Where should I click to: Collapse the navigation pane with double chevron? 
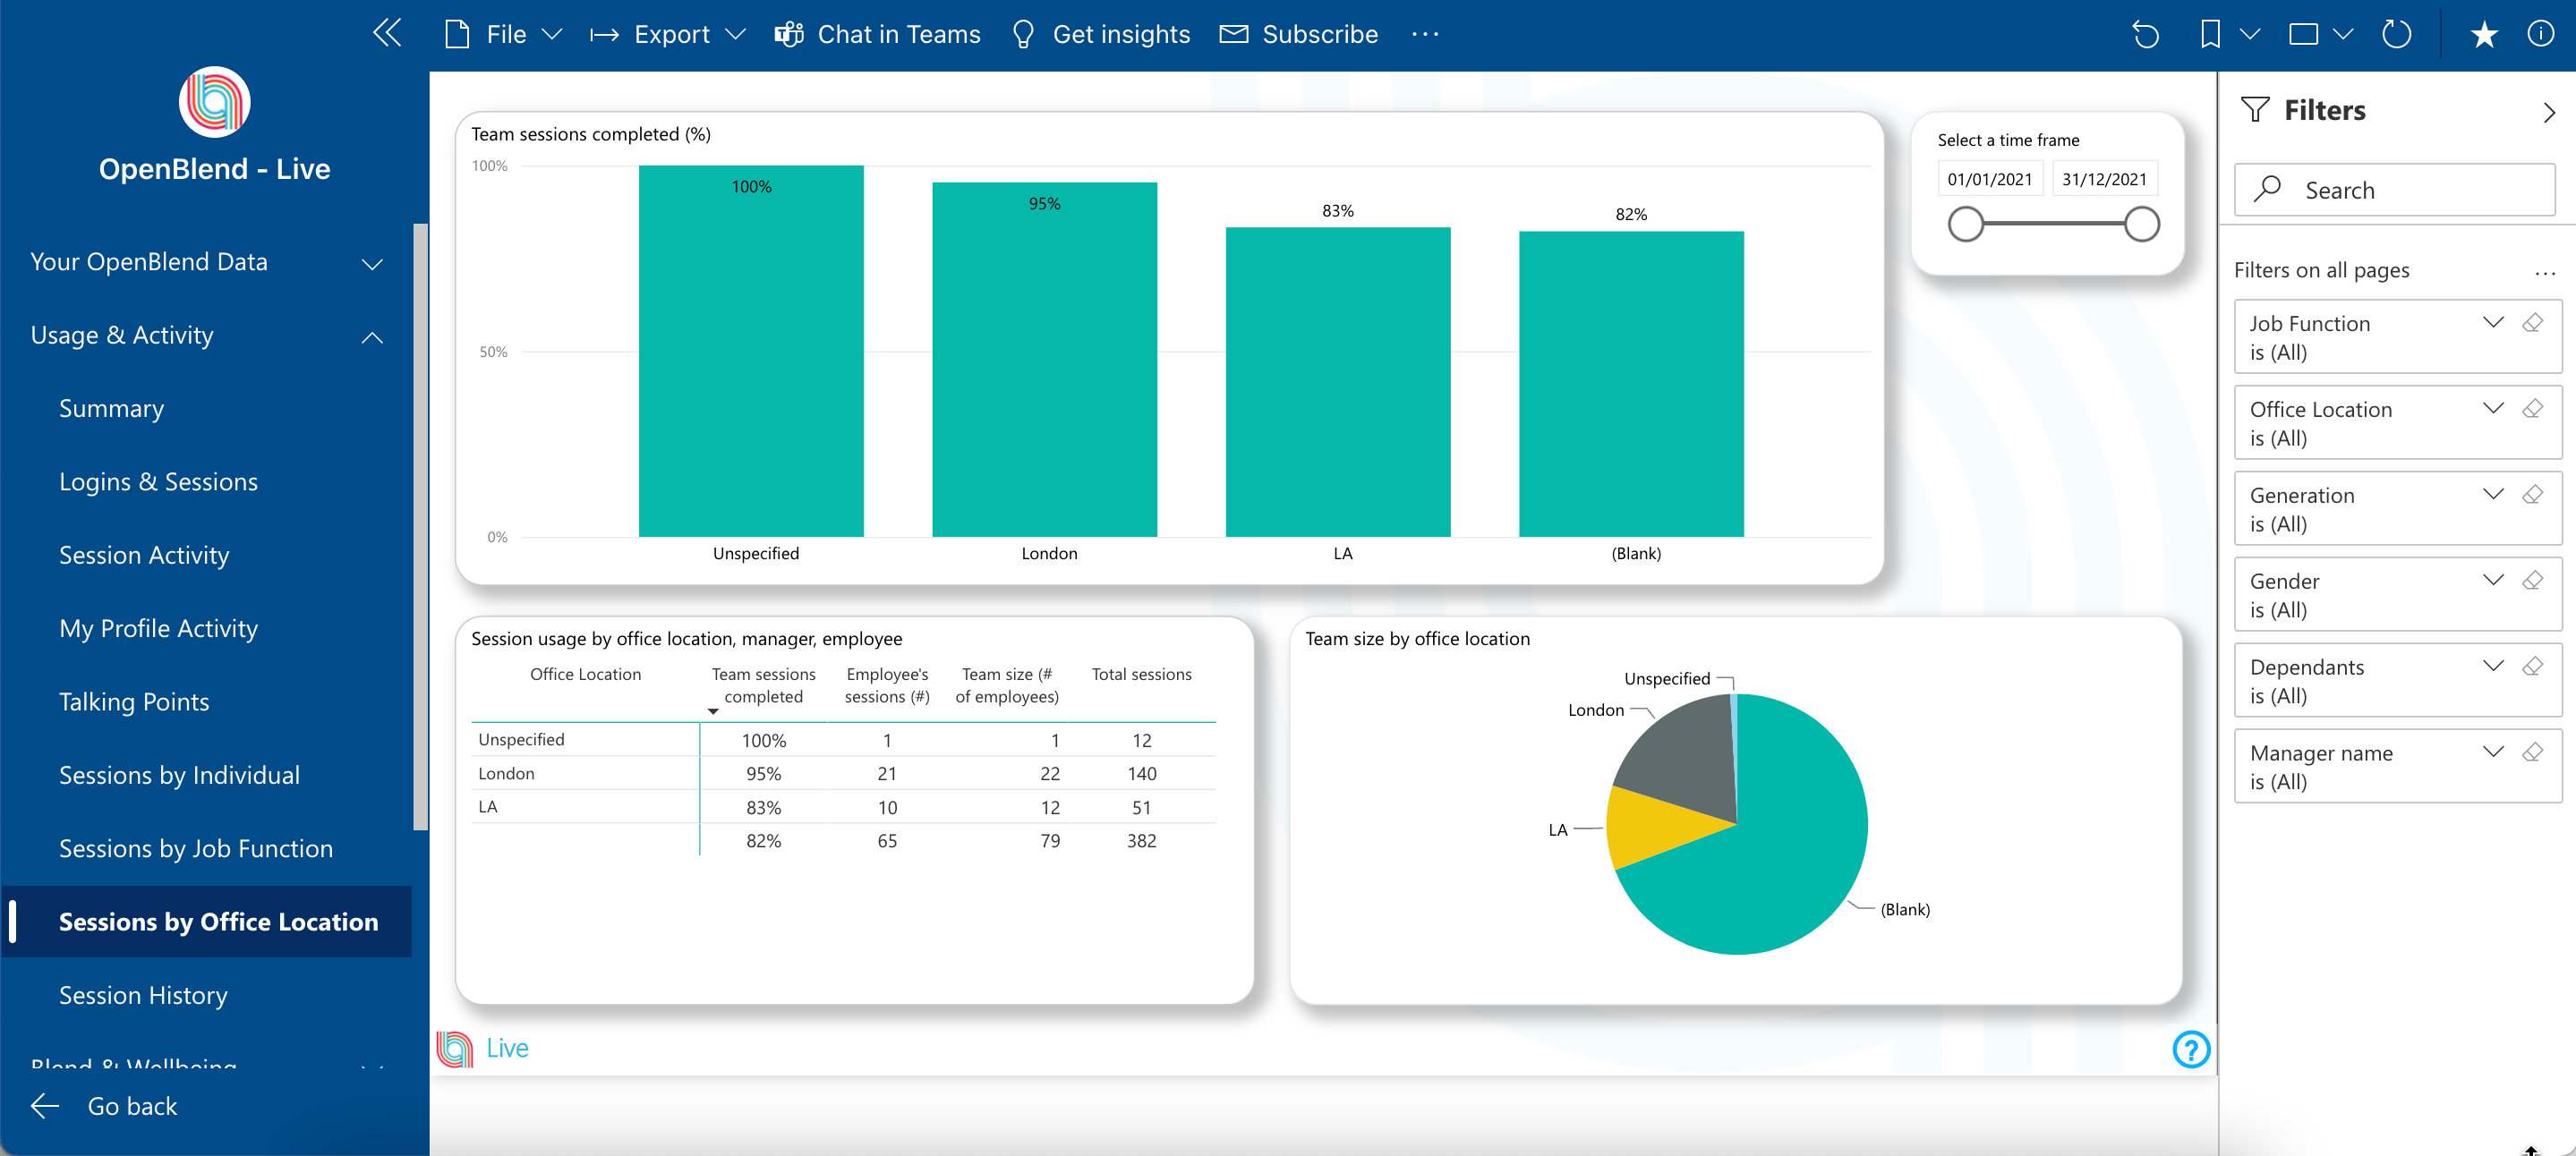point(387,33)
